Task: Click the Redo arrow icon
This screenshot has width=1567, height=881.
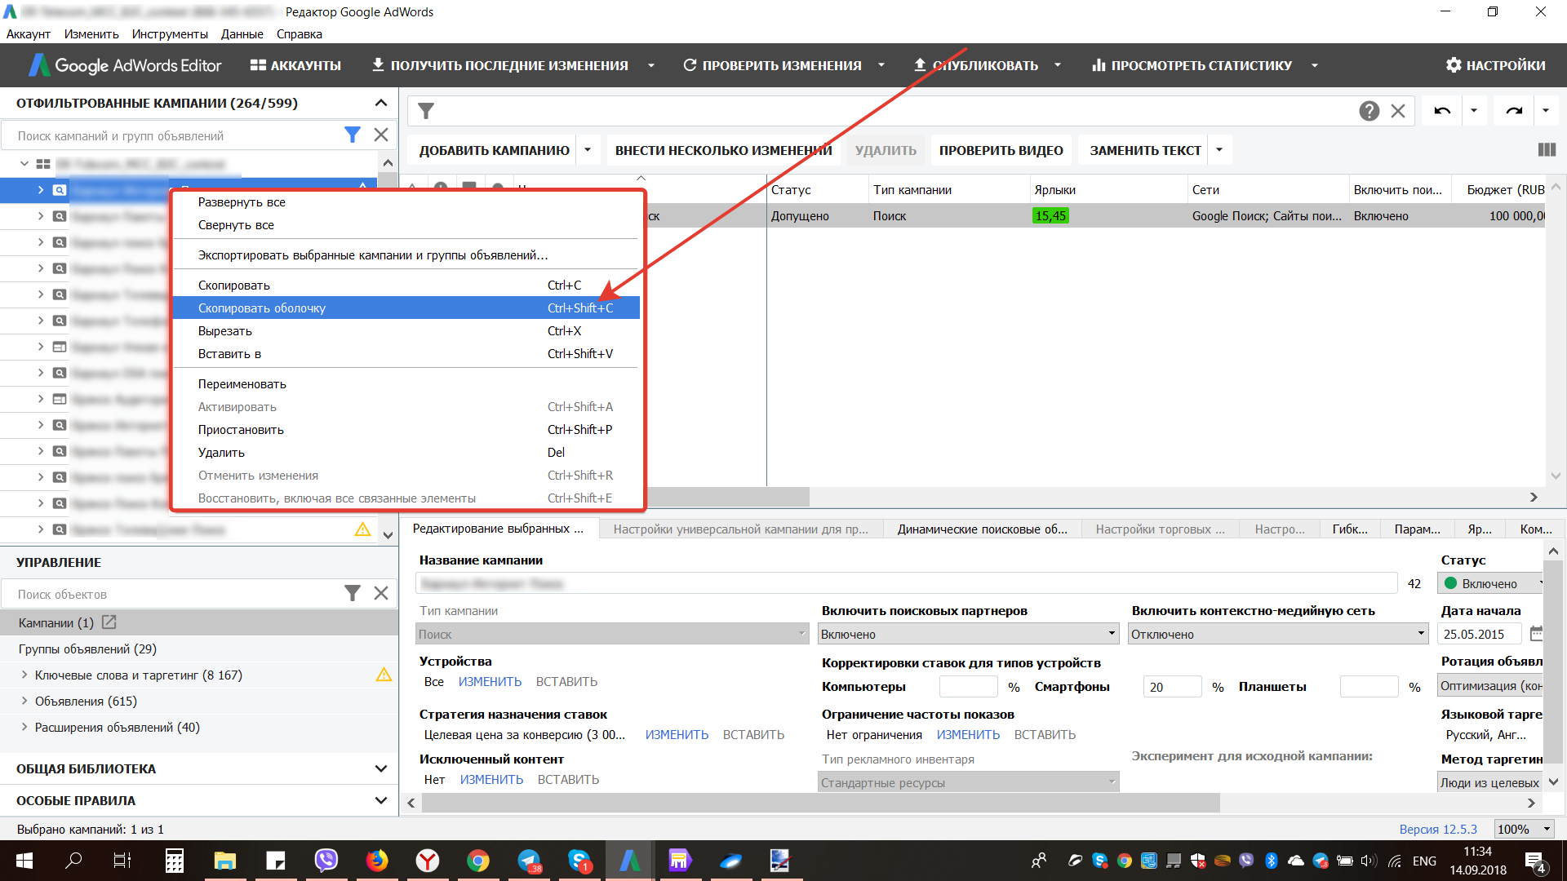Action: [x=1514, y=111]
